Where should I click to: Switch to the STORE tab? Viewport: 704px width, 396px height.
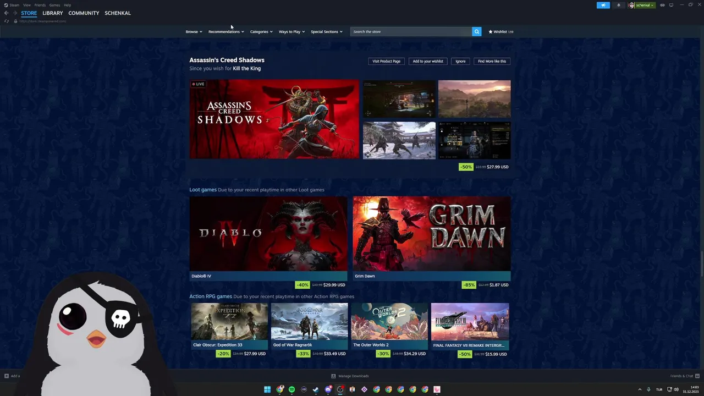[x=29, y=13]
